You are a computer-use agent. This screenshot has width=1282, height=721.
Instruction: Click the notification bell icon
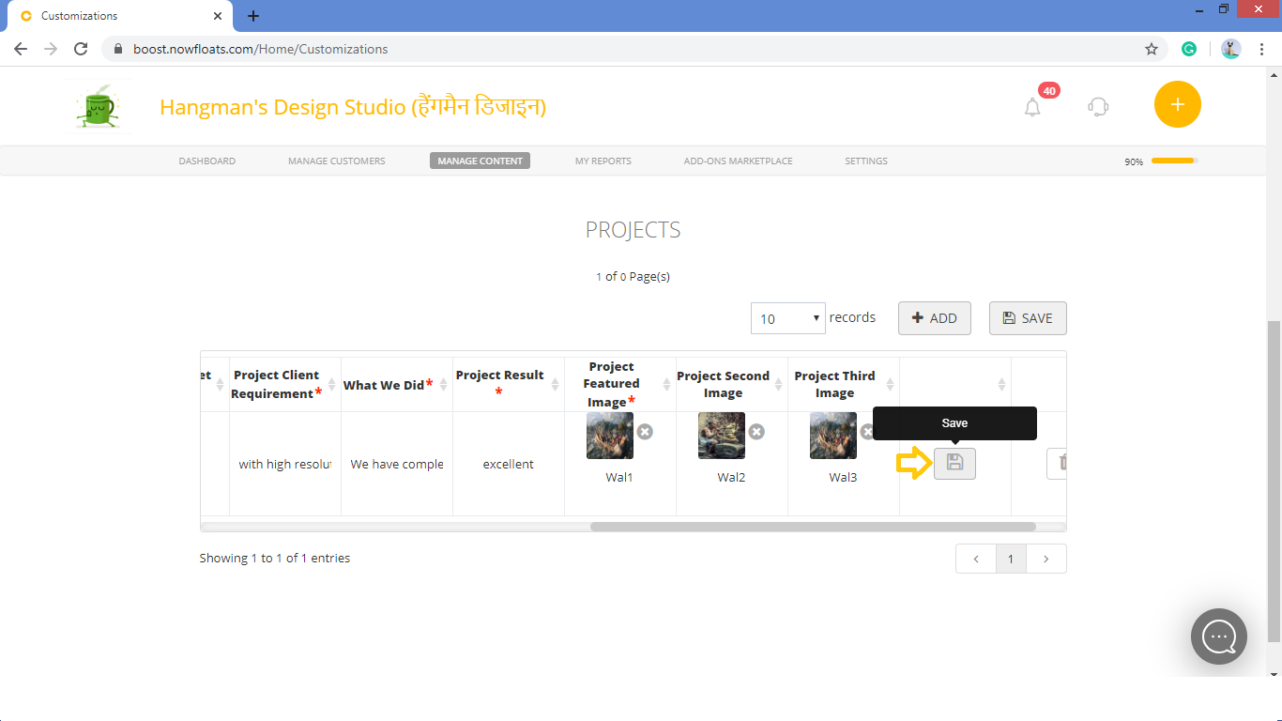[x=1032, y=107]
